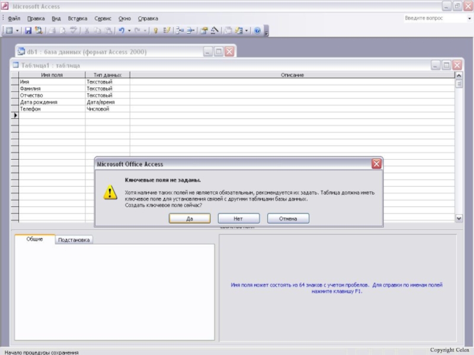Open the 'Введите вопрос' help box dropdown
The image size is (474, 355).
469,18
